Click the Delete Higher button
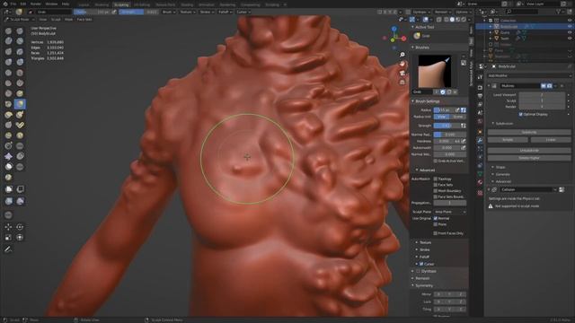The image size is (575, 323). 529,158
